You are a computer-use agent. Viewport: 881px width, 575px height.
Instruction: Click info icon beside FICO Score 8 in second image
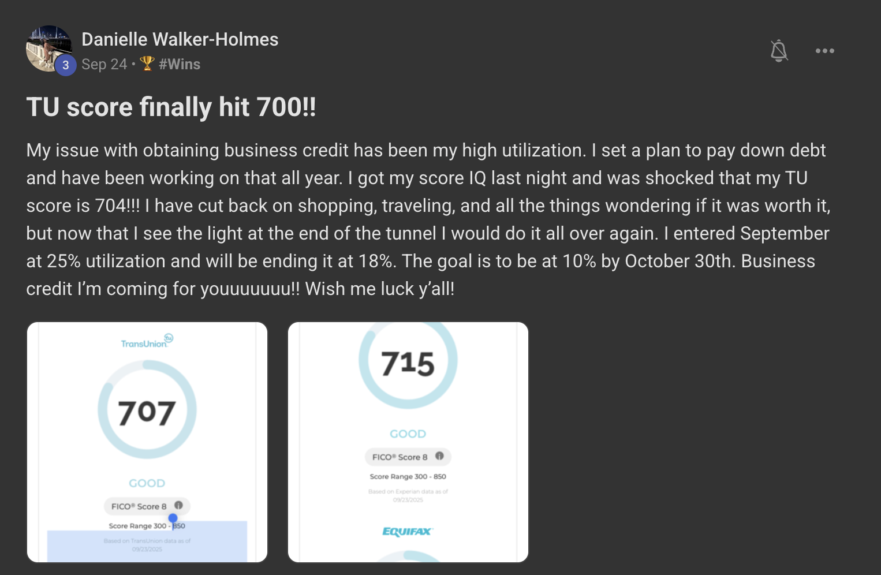[439, 455]
